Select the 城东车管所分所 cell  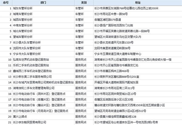(23, 8)
